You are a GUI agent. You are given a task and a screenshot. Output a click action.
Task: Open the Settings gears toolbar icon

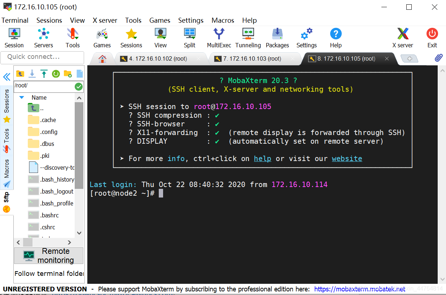click(307, 38)
